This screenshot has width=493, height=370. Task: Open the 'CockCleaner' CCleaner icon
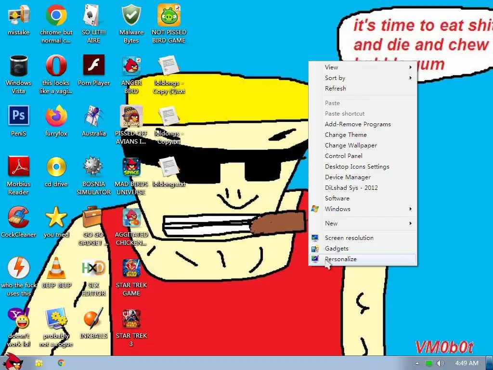(19, 217)
